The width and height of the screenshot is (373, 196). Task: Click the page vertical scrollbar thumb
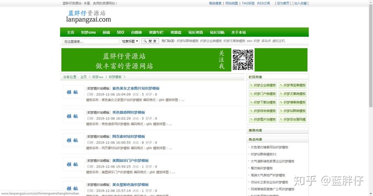point(371,56)
